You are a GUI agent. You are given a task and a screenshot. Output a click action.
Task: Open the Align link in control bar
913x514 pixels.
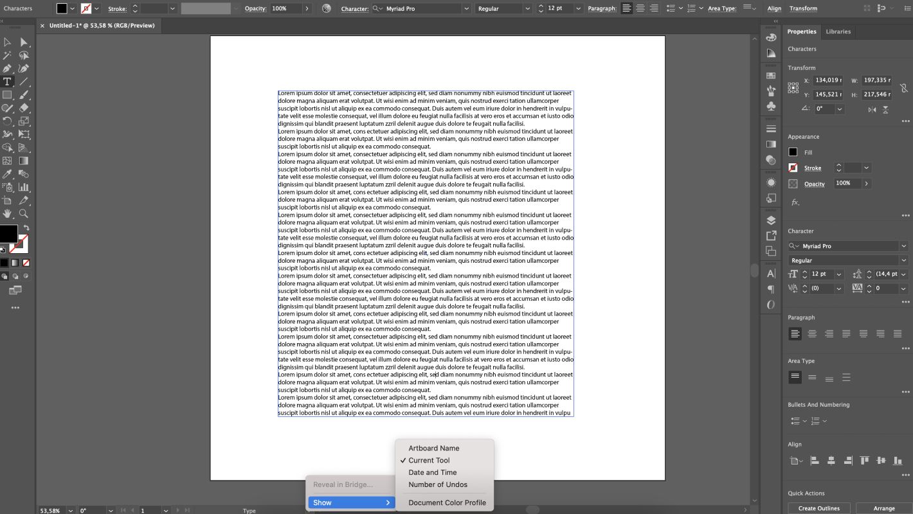[774, 8]
